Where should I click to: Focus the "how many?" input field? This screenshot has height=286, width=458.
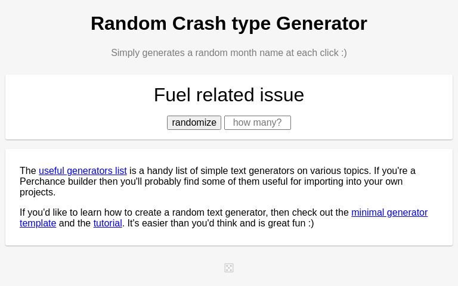click(x=257, y=123)
